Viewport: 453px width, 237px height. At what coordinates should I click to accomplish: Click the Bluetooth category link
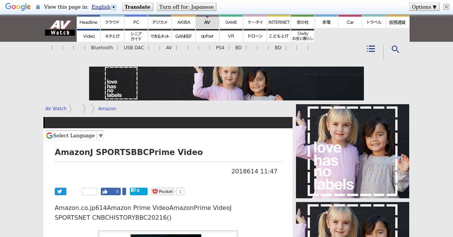102,48
